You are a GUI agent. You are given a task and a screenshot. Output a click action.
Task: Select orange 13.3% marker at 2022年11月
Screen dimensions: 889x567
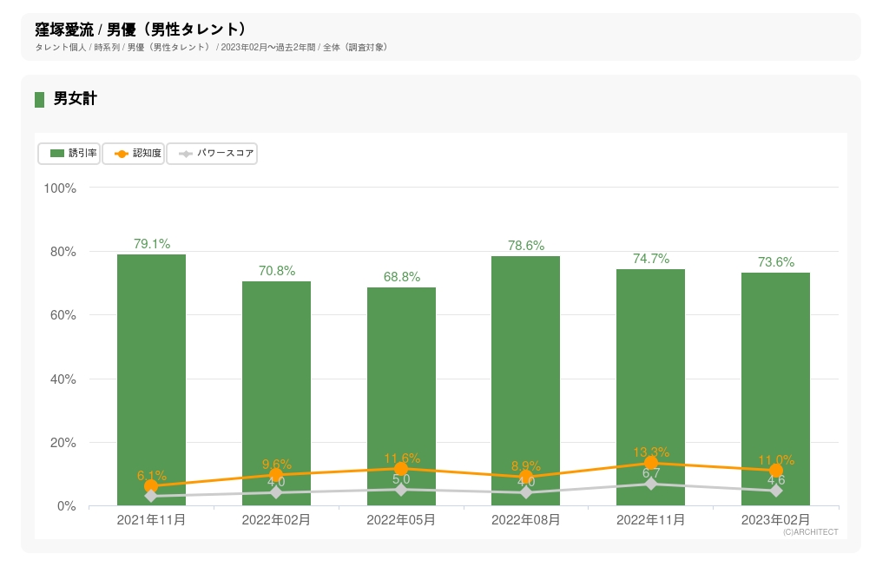651,464
